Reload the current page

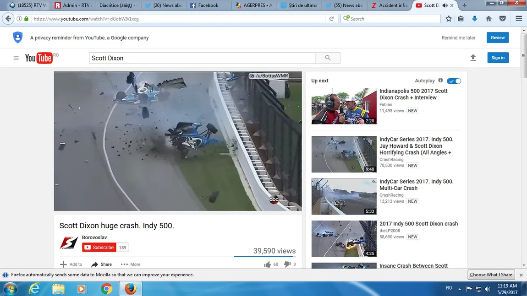(331, 19)
